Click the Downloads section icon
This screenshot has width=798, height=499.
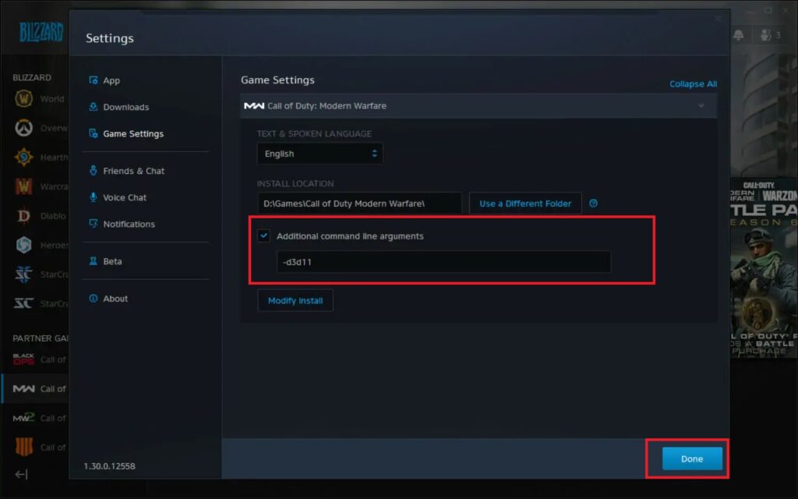tap(94, 106)
